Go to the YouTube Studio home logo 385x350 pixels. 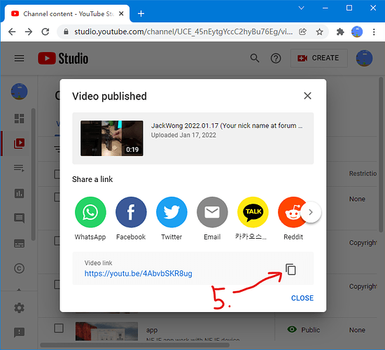(63, 59)
